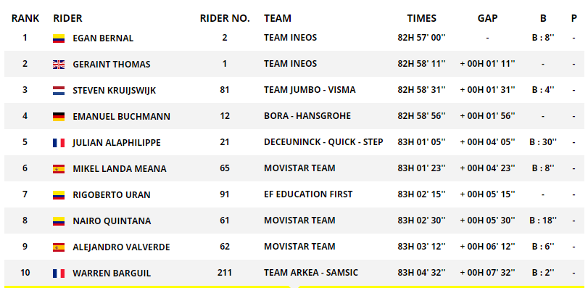Screen dimensions: 588x288
Task: Click the Bora - Hansgrohe team name
Action: pyautogui.click(x=307, y=116)
